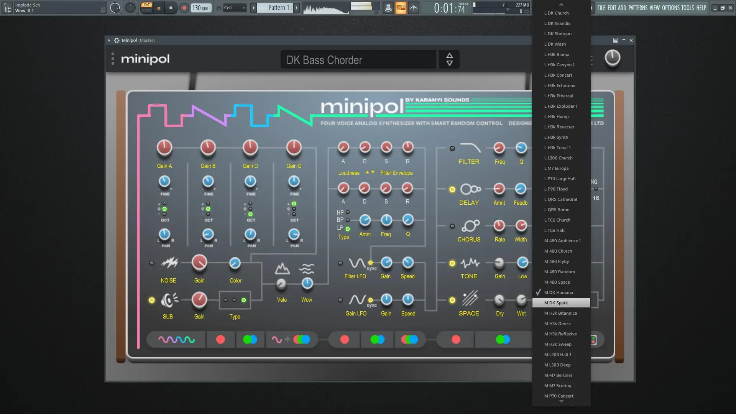Click the chorus effect icon
Image resolution: width=736 pixels, height=414 pixels.
(x=470, y=226)
